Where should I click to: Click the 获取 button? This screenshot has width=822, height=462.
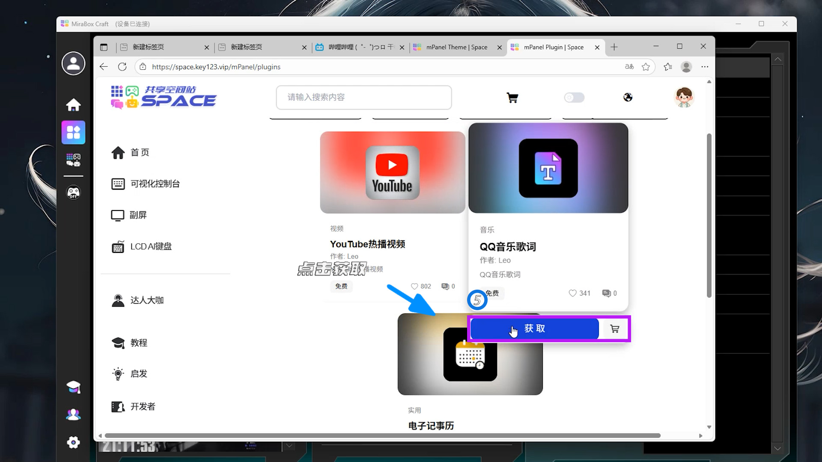(534, 329)
